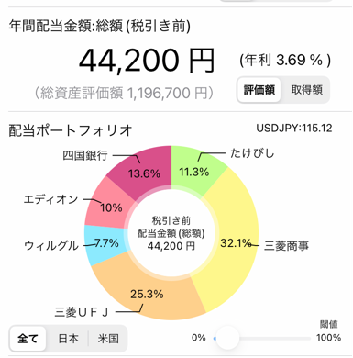Click the USDJPY:115.12 exchange rate text
The width and height of the screenshot is (353, 358).
tap(294, 128)
